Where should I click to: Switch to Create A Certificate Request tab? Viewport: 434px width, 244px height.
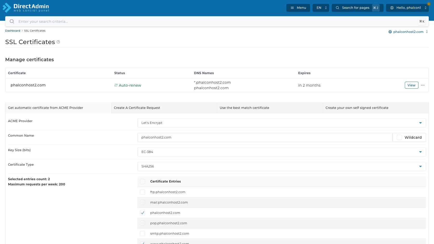pyautogui.click(x=164, y=108)
